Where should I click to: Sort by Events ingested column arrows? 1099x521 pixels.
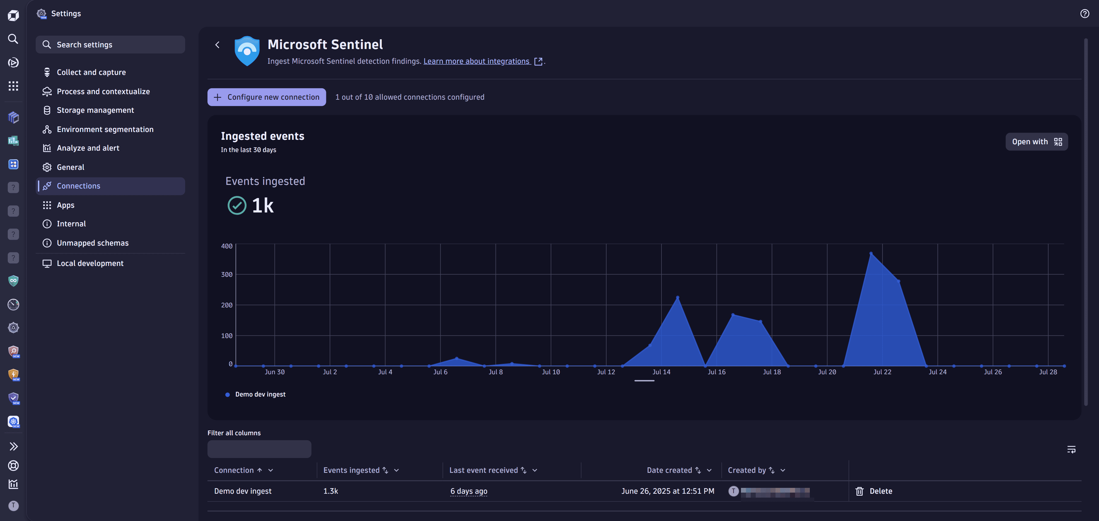coord(385,470)
